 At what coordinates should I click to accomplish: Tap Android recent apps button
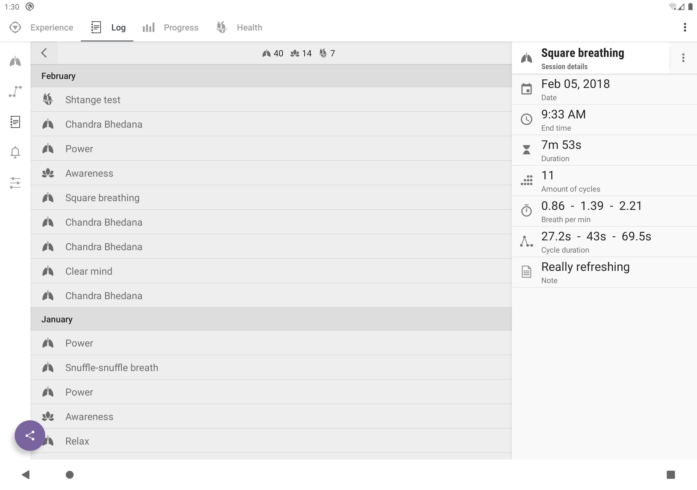click(671, 474)
